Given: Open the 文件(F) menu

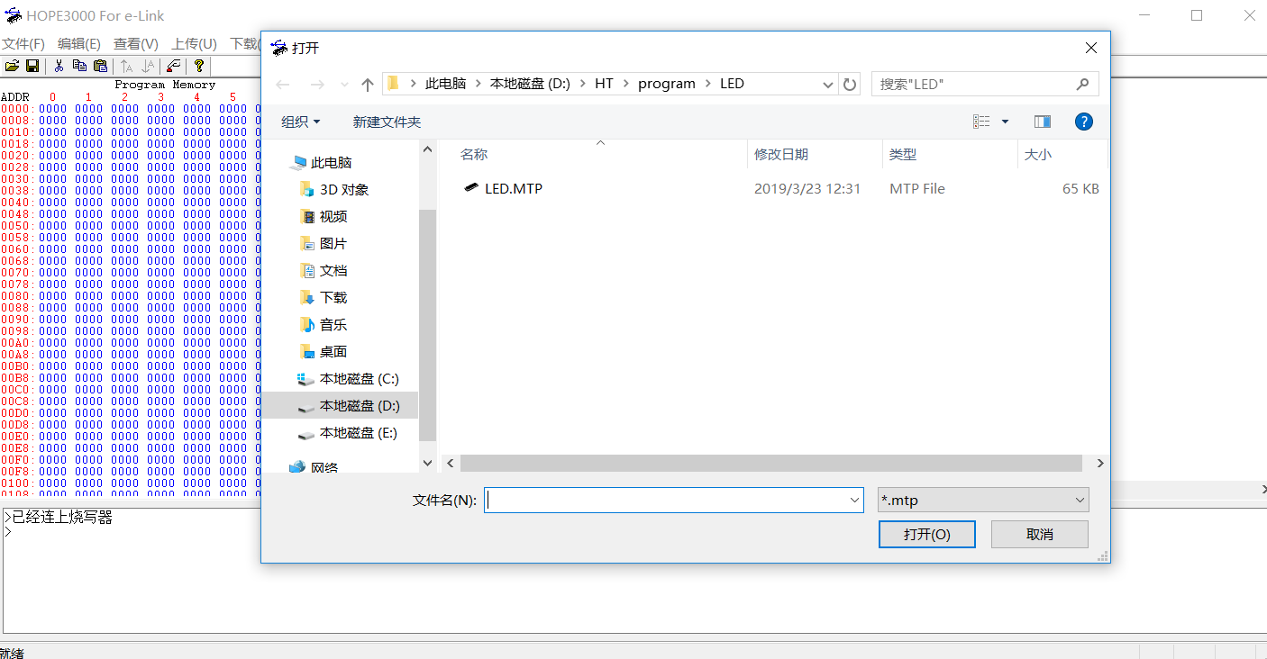Looking at the screenshot, I should tap(23, 43).
